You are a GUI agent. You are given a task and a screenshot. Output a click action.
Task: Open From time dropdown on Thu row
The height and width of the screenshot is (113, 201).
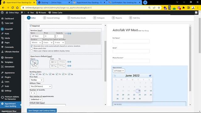tap(53, 62)
